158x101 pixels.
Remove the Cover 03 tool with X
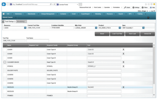[123, 50]
